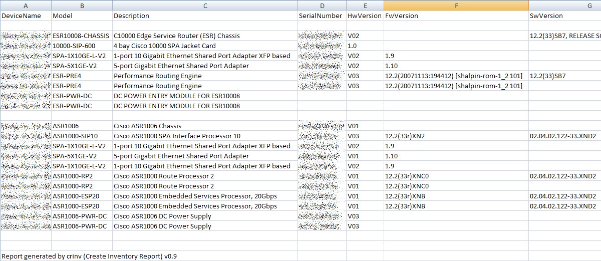601x261 pixels.
Task: Select the V03 cell in ASR1000-SIP10 row
Action: click(x=365, y=136)
